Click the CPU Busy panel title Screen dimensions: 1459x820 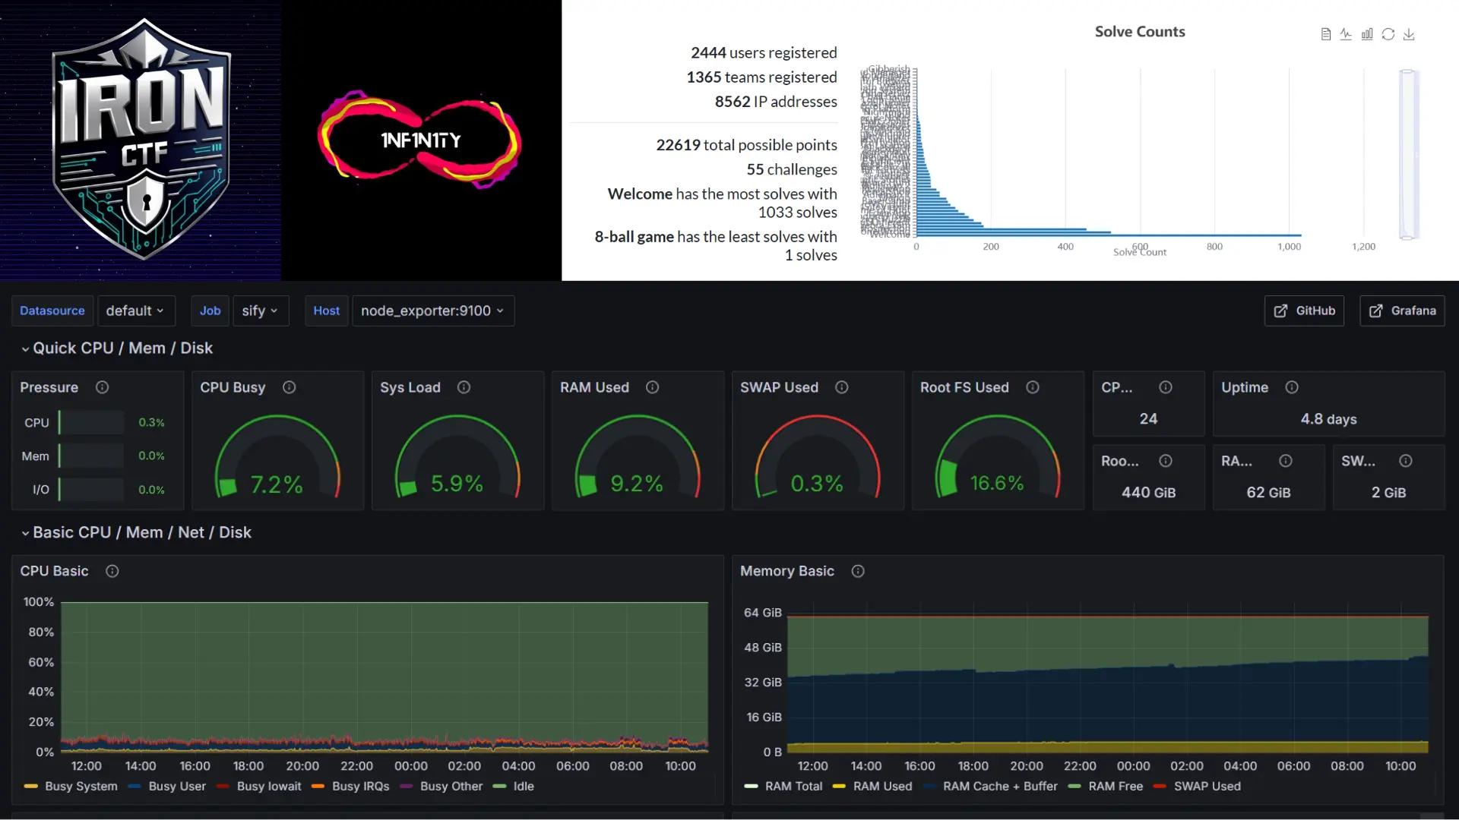(233, 387)
